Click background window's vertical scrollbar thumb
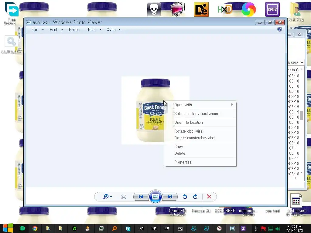This screenshot has height=233, width=311. pyautogui.click(x=302, y=116)
